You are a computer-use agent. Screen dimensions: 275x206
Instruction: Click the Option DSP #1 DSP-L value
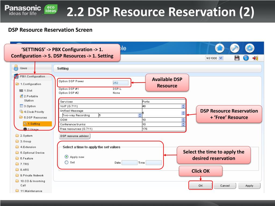point(117,89)
